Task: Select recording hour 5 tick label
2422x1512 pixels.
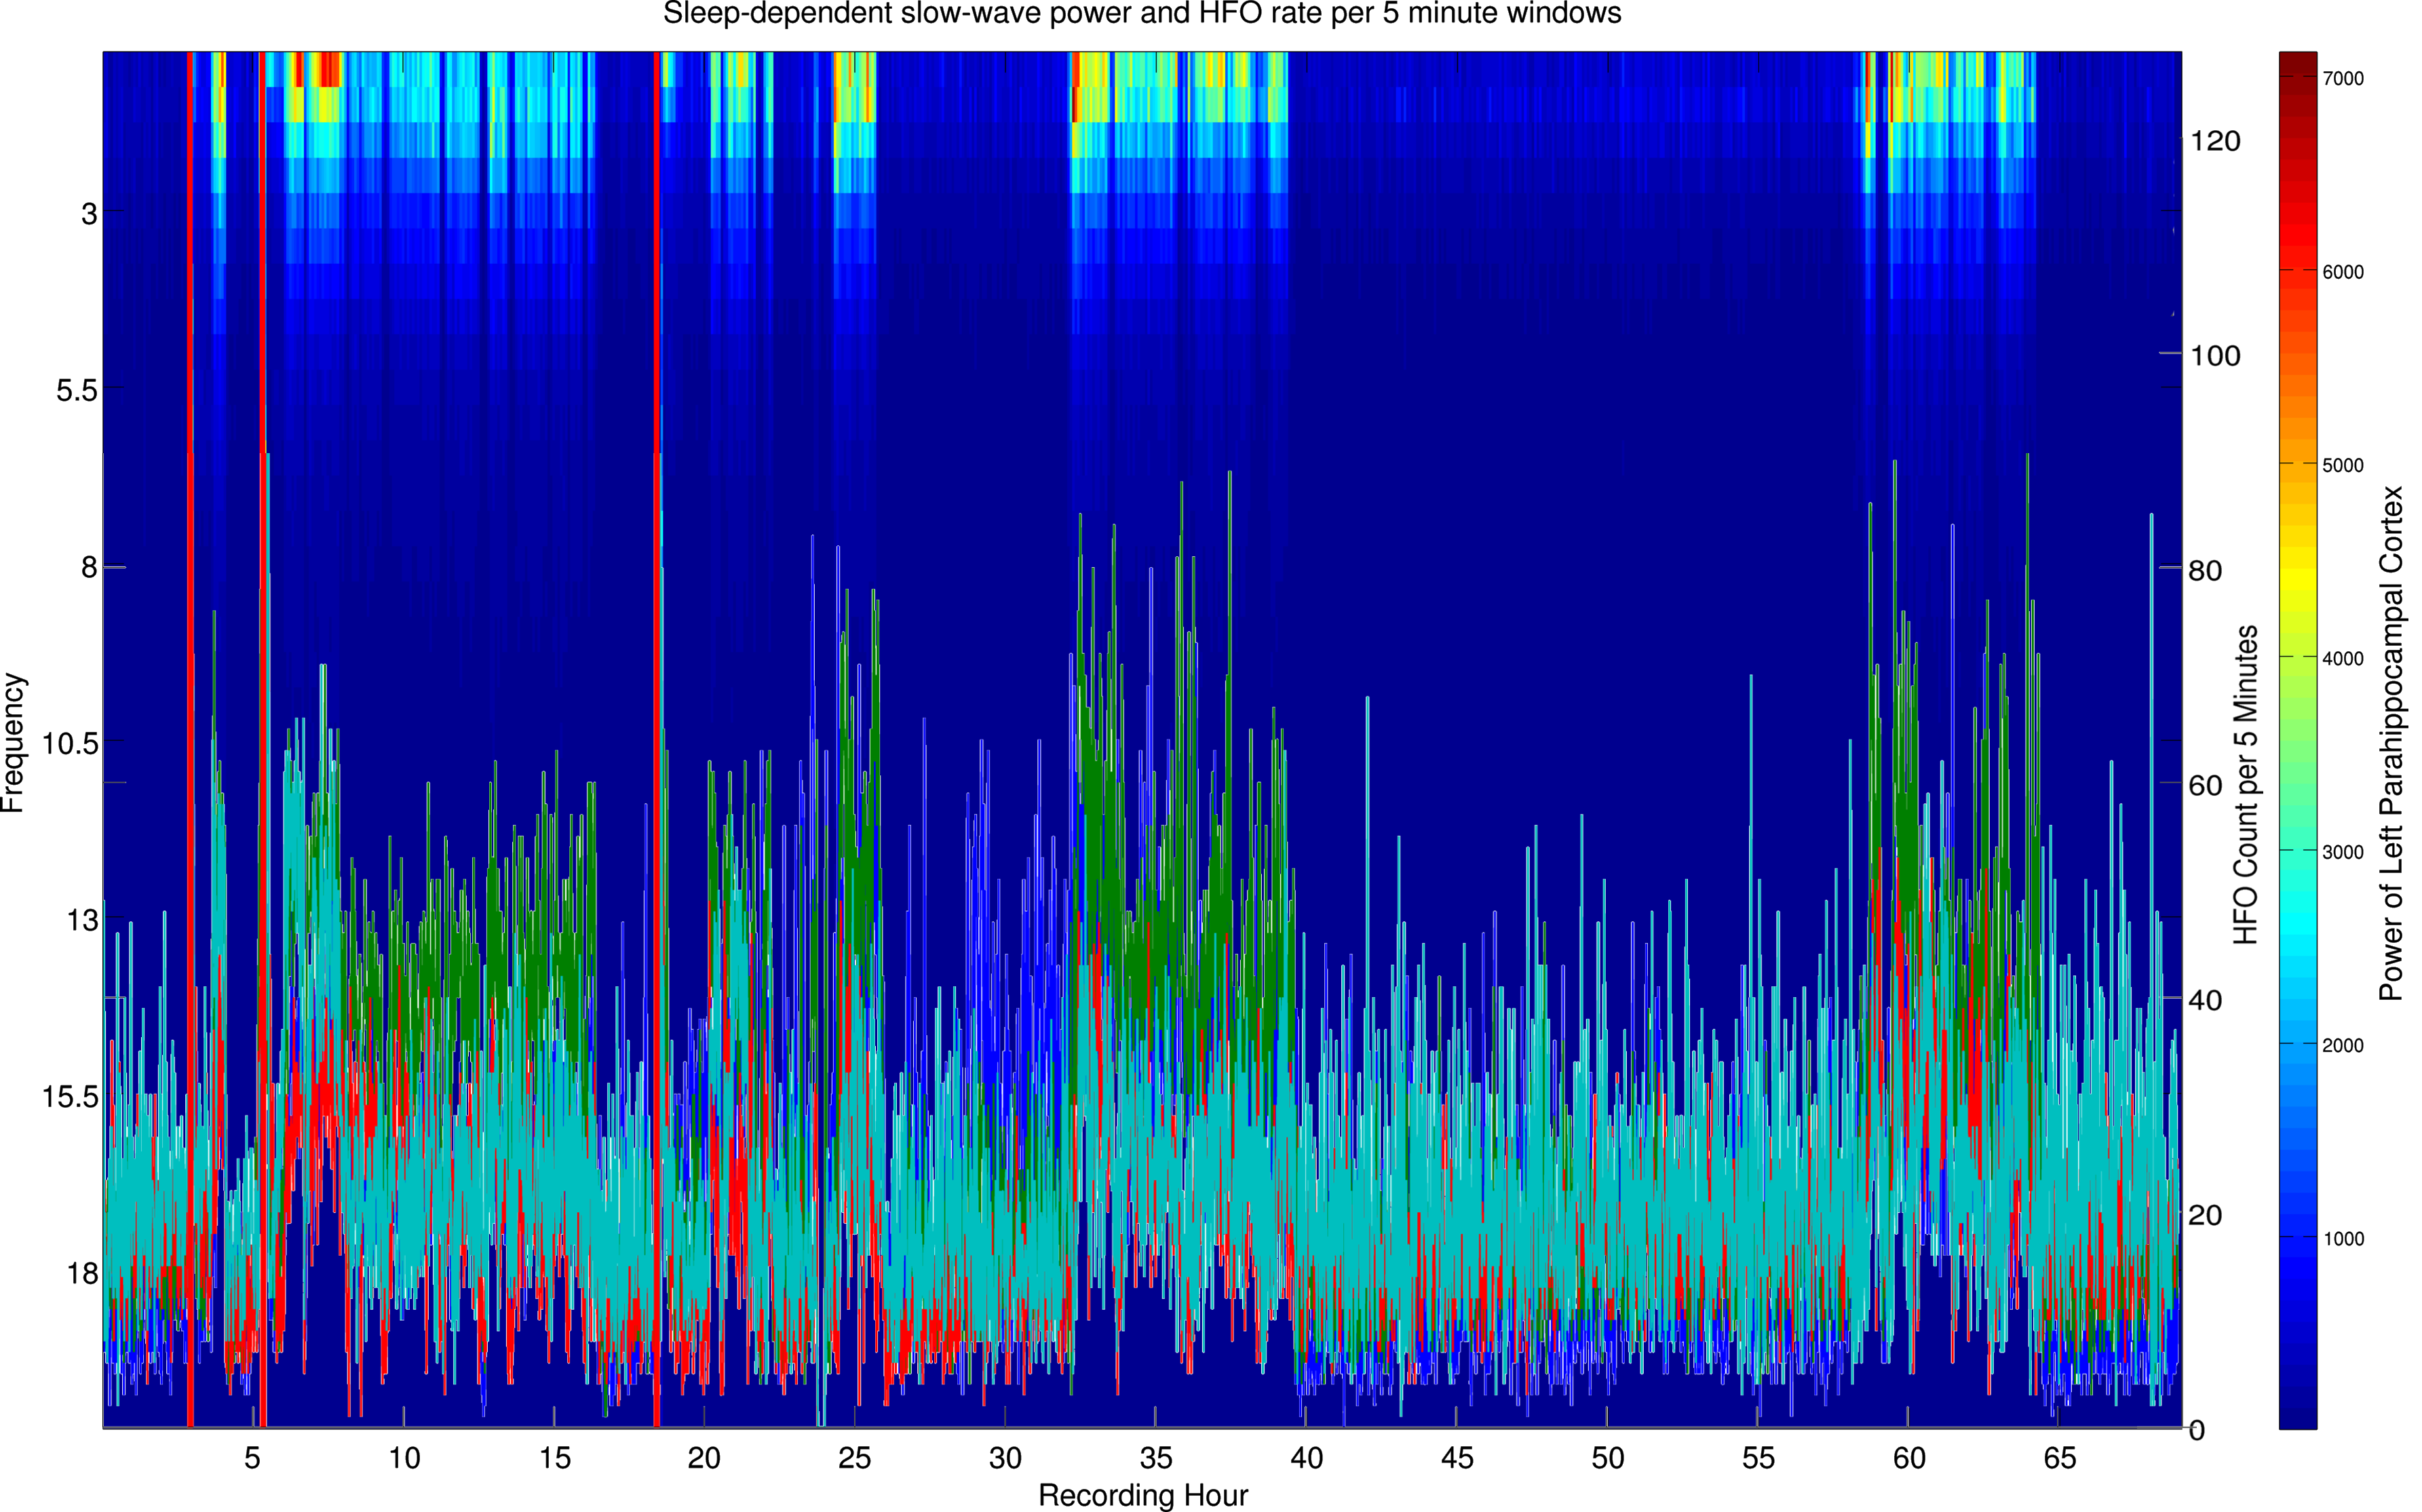Action: coord(252,1458)
